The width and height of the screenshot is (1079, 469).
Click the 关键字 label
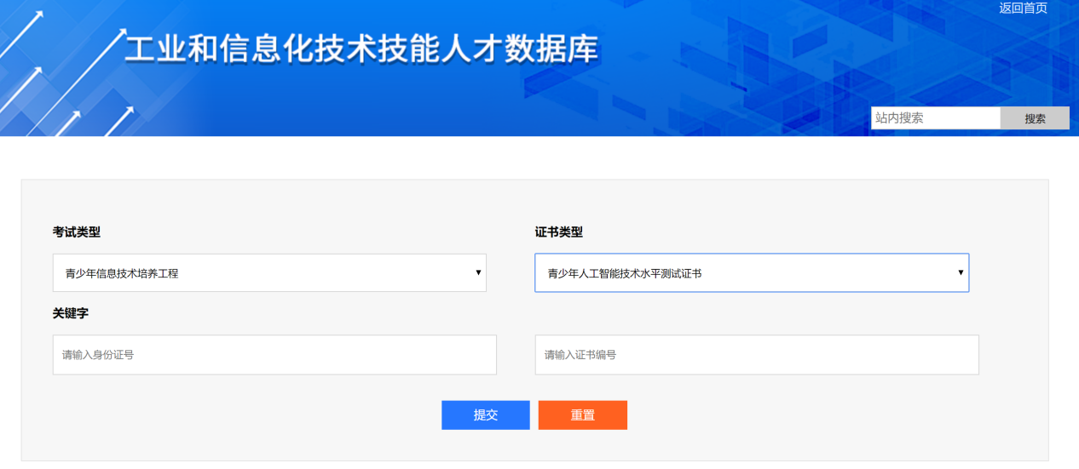pos(71,313)
